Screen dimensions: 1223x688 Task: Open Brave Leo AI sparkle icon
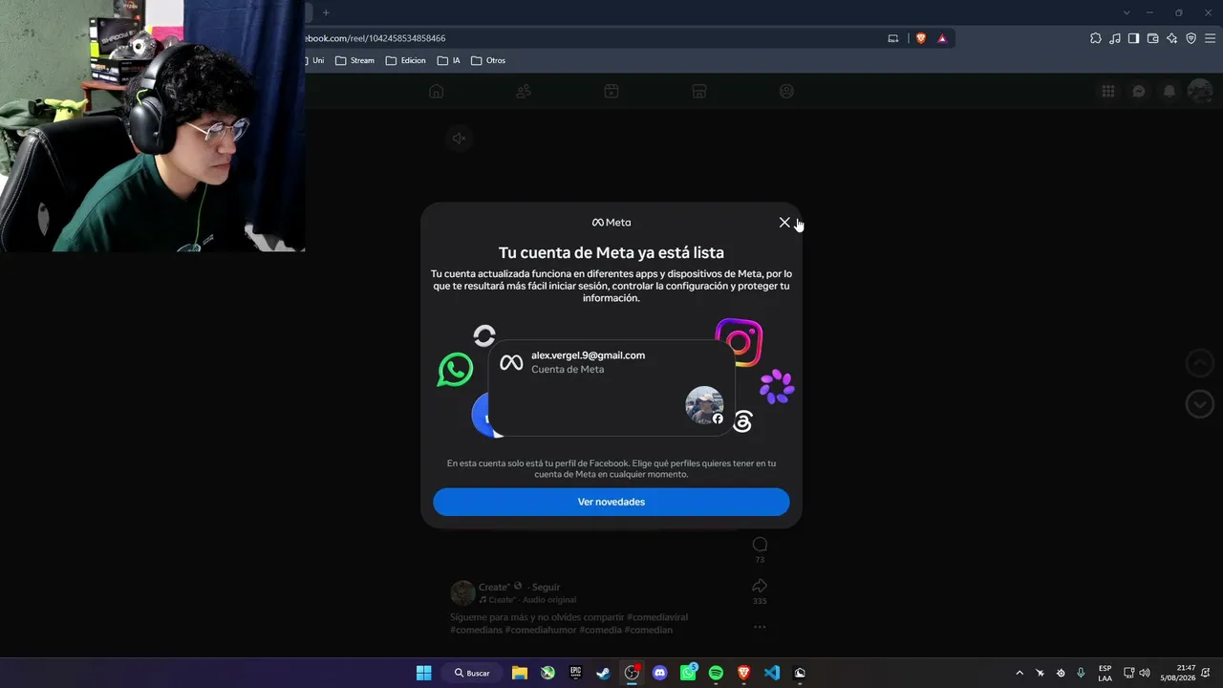[x=1172, y=38]
